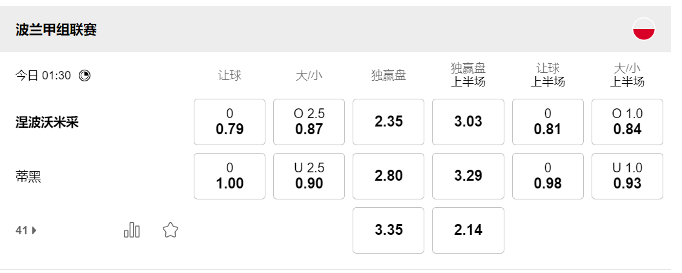Image resolution: width=682 pixels, height=273 pixels.
Task: Select first-half home handicap 0.81
Action: (x=548, y=122)
